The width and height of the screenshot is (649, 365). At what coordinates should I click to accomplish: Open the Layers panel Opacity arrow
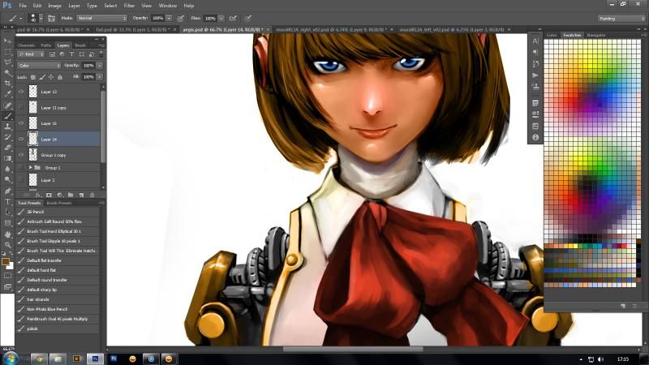[99, 66]
